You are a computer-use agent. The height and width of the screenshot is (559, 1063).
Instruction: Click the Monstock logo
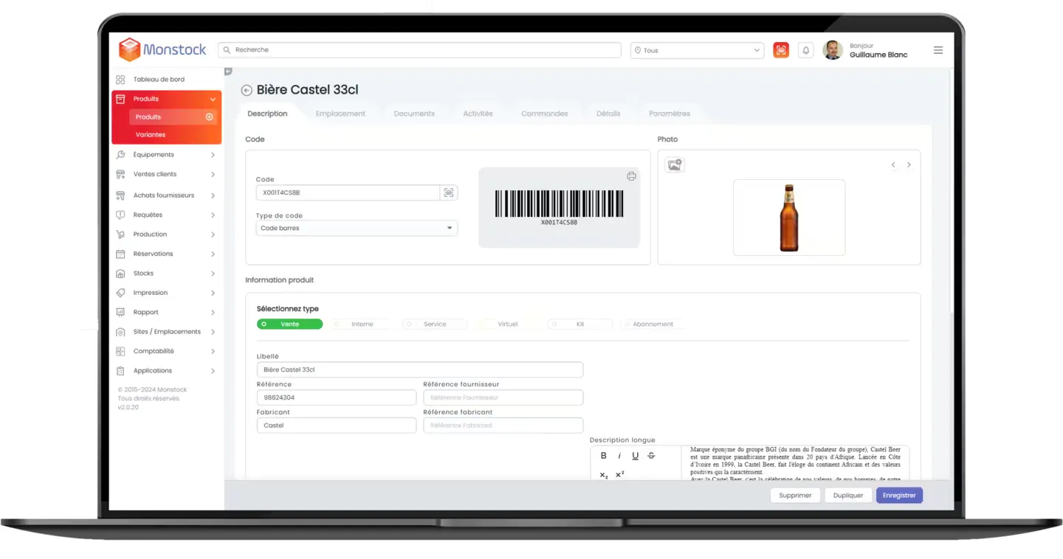coord(162,49)
